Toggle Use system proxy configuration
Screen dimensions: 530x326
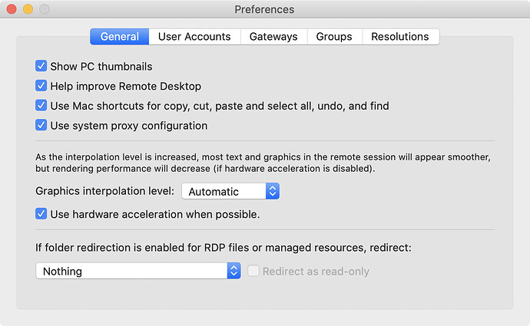pos(41,125)
